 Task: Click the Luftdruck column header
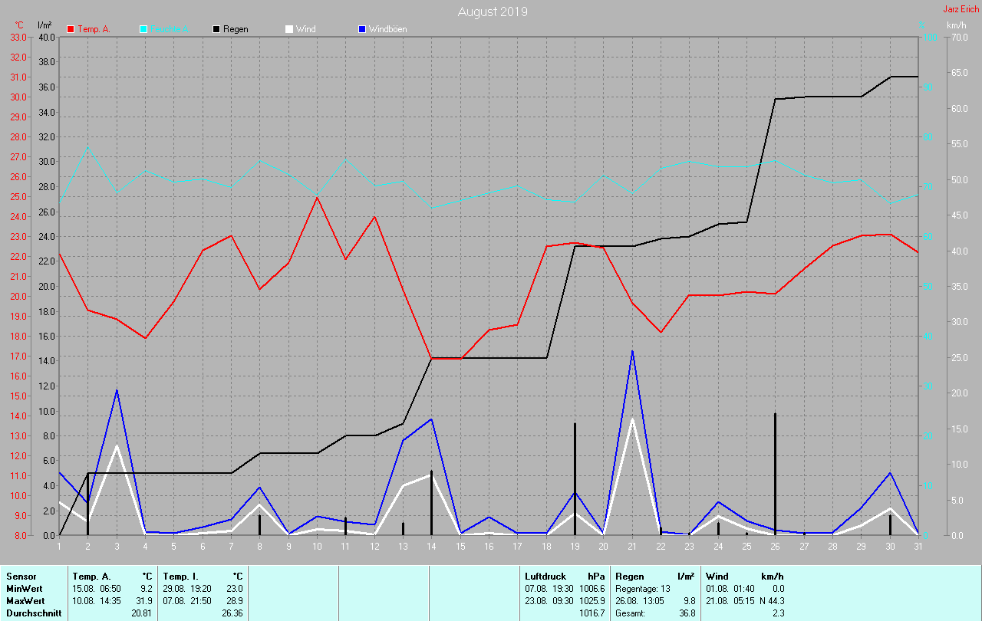(544, 576)
